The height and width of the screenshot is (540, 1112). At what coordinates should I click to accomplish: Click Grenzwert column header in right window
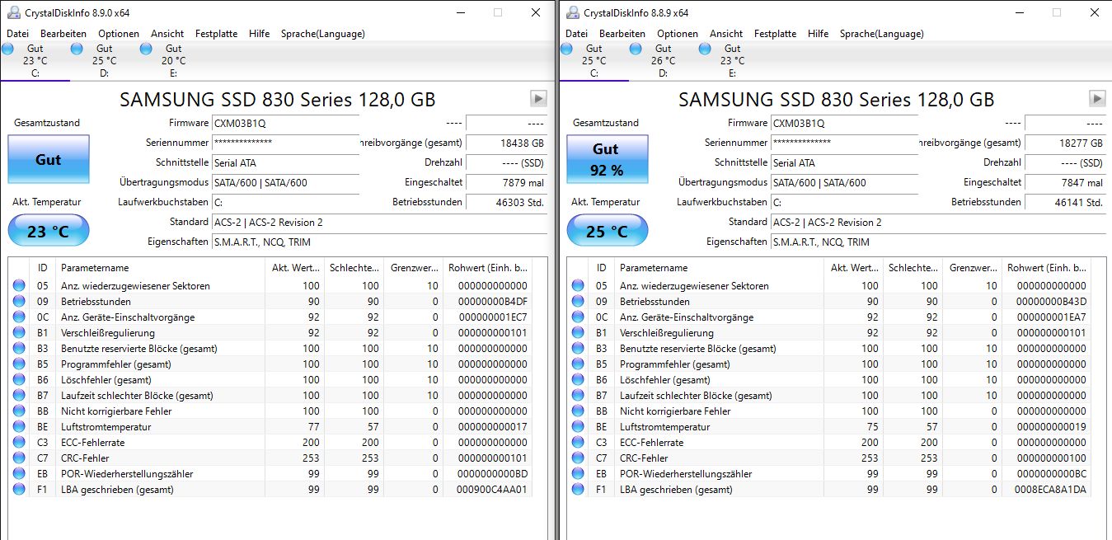point(973,268)
